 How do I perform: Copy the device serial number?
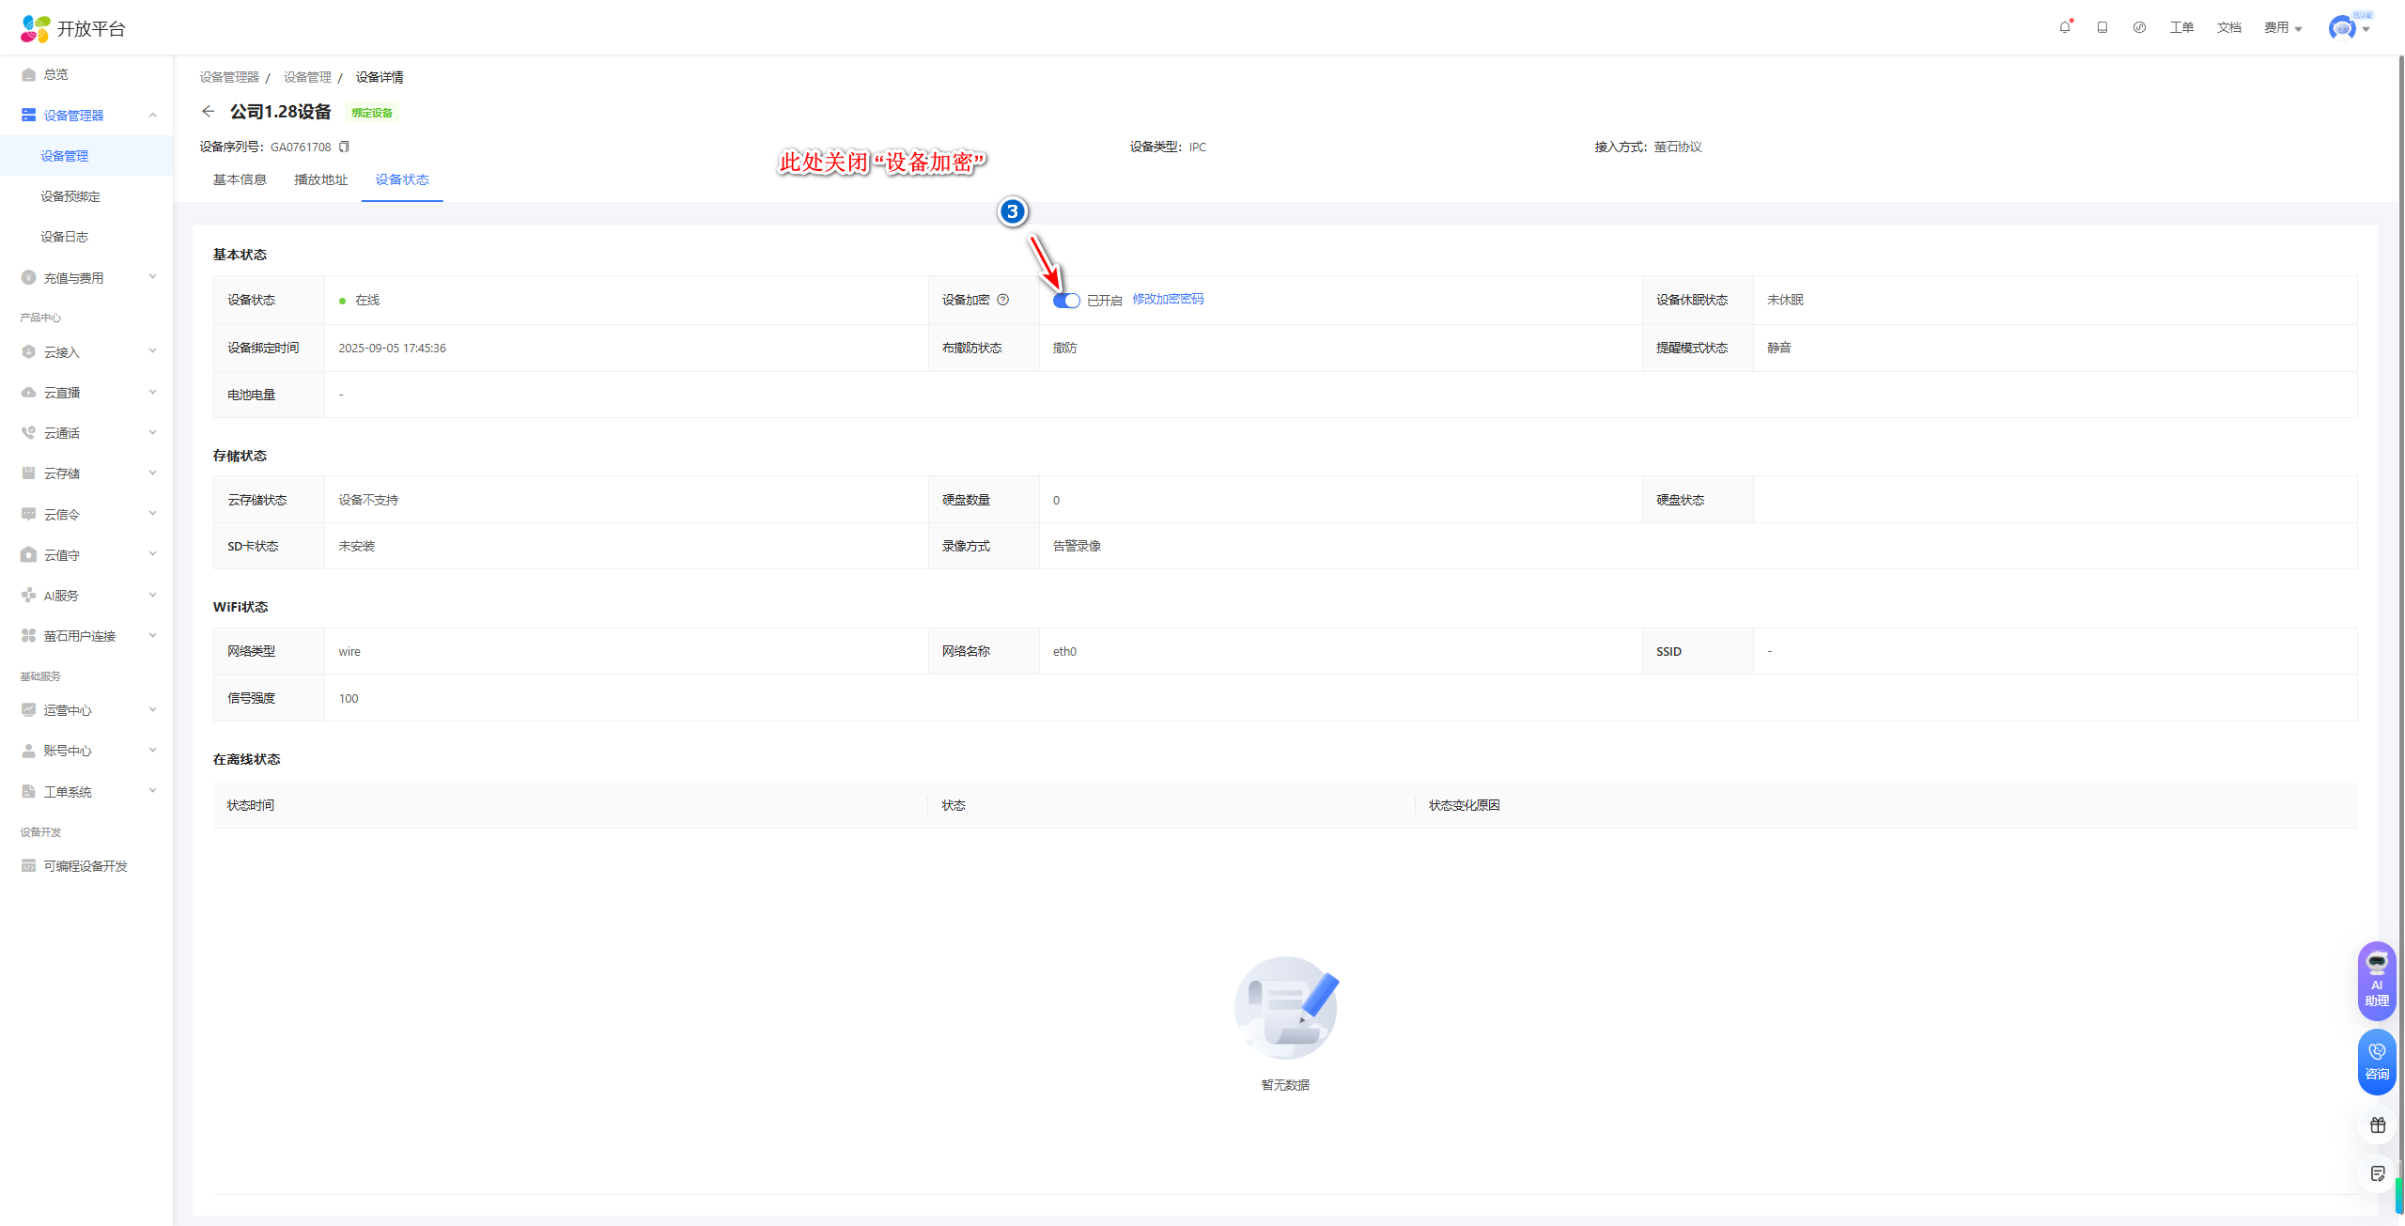point(345,147)
